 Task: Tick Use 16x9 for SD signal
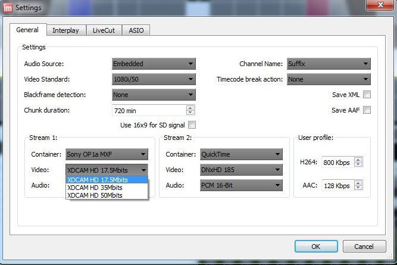[192, 125]
